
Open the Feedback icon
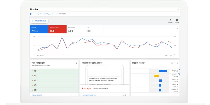177,21
